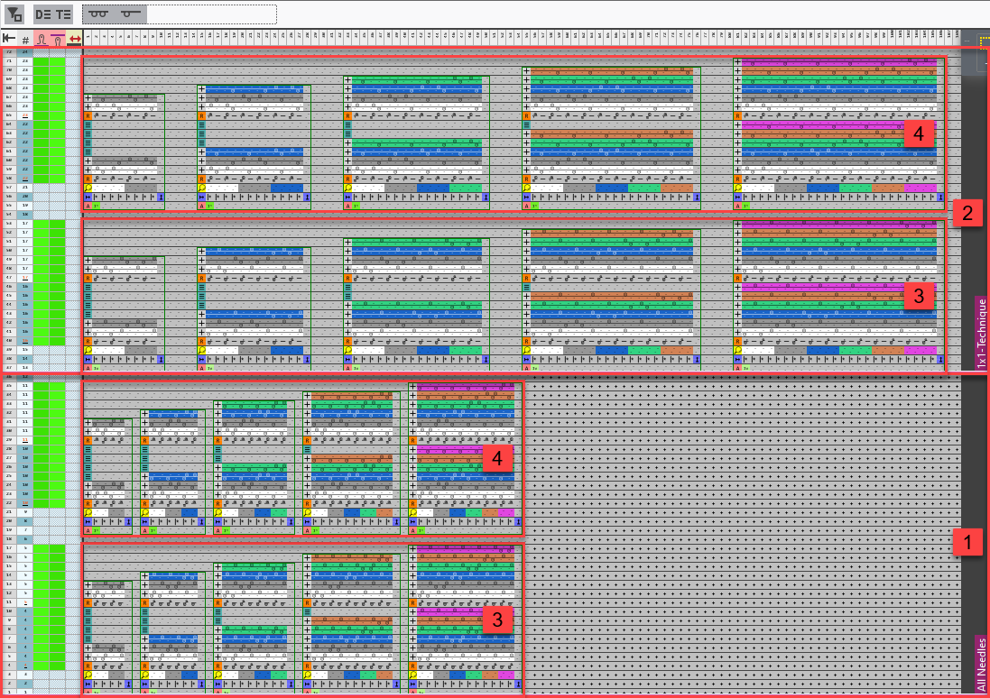
Task: Click the filter funnel icon in toolbar
Action: (x=14, y=14)
